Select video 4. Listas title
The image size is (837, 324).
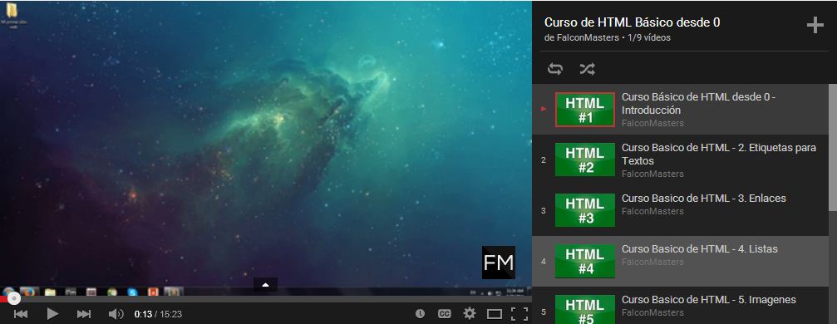(699, 248)
